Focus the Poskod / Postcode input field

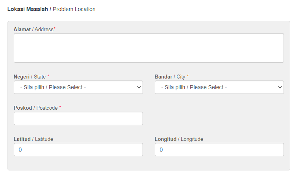pyautogui.click(x=78, y=118)
